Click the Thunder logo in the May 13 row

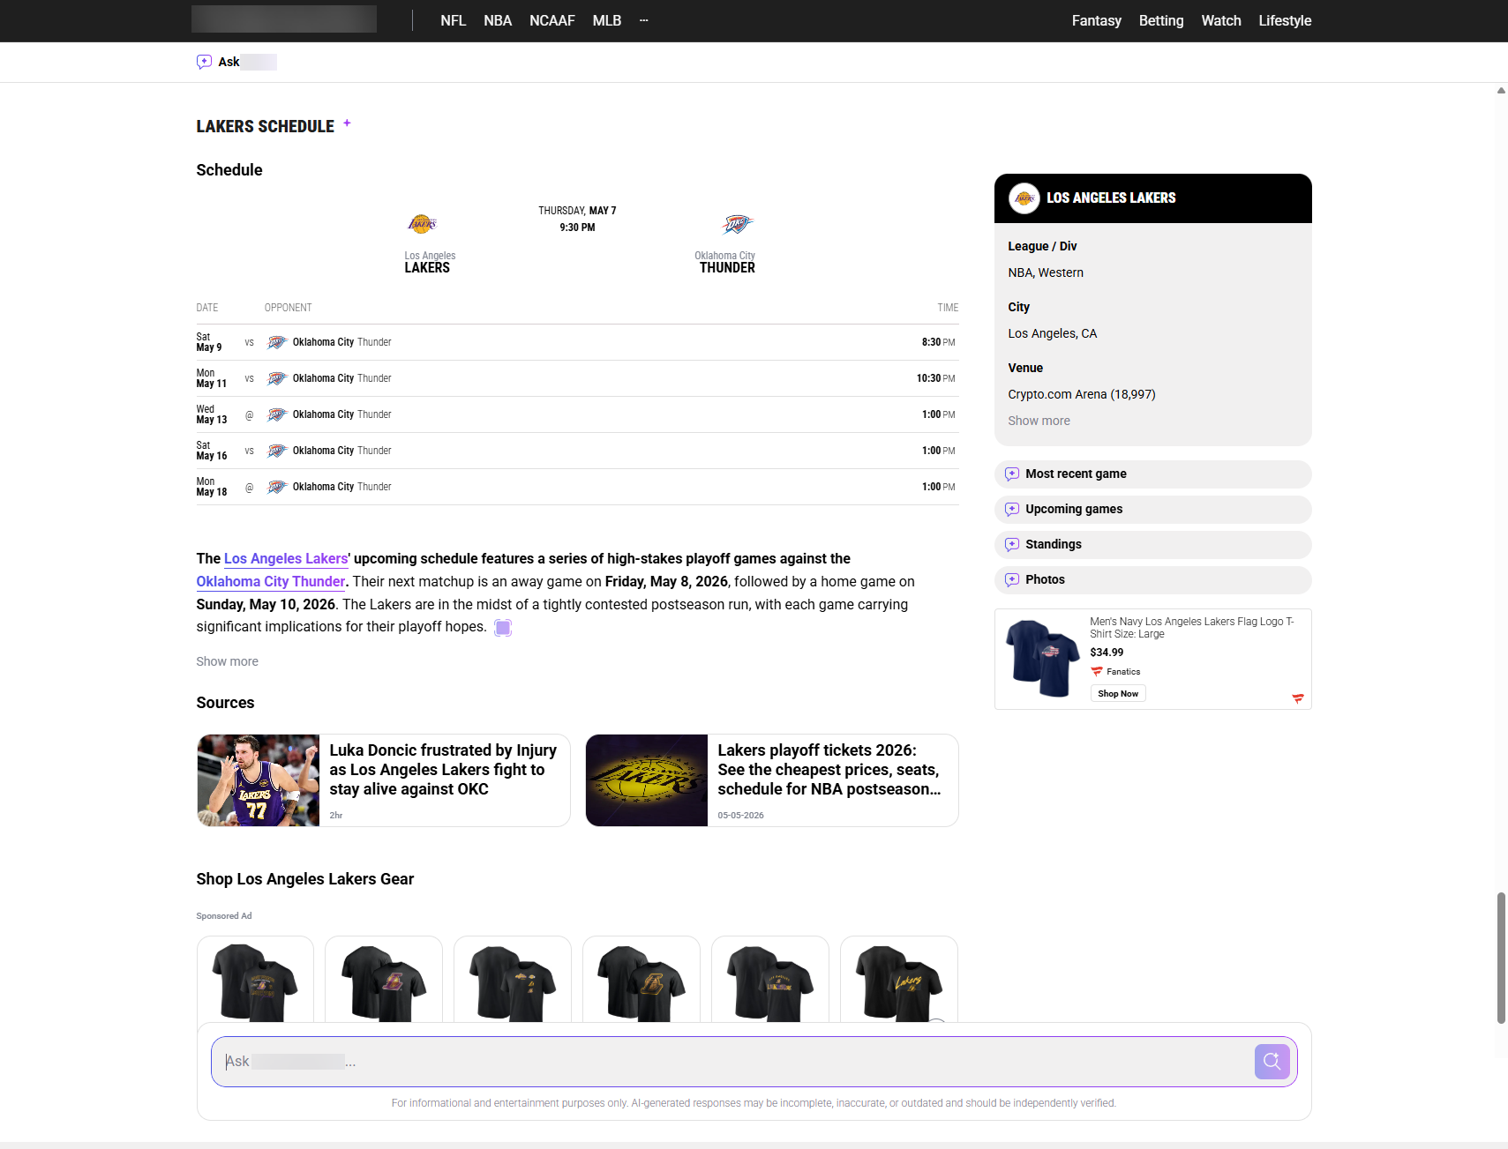point(277,414)
